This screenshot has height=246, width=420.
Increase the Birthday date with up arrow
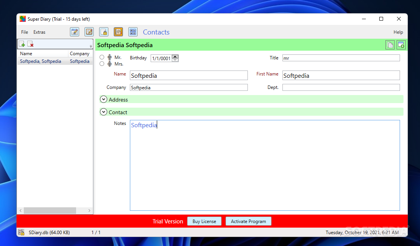(x=175, y=56)
